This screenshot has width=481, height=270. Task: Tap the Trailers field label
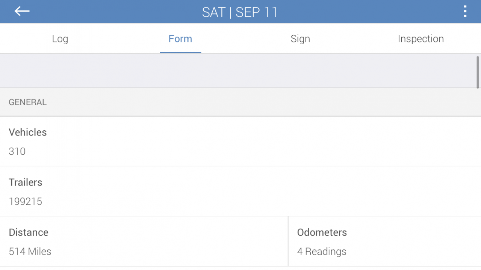coord(26,182)
